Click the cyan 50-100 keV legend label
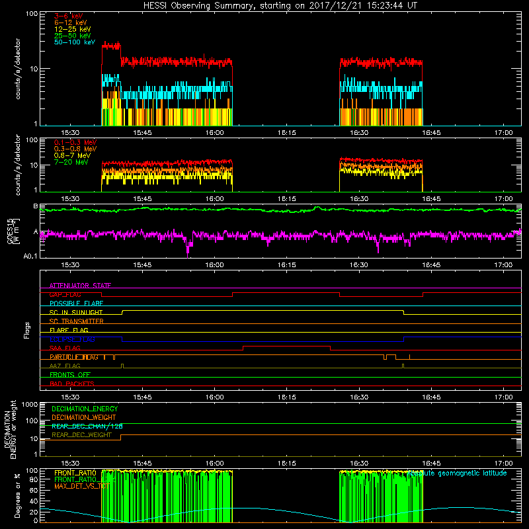This screenshot has height=529, width=529. coord(75,42)
